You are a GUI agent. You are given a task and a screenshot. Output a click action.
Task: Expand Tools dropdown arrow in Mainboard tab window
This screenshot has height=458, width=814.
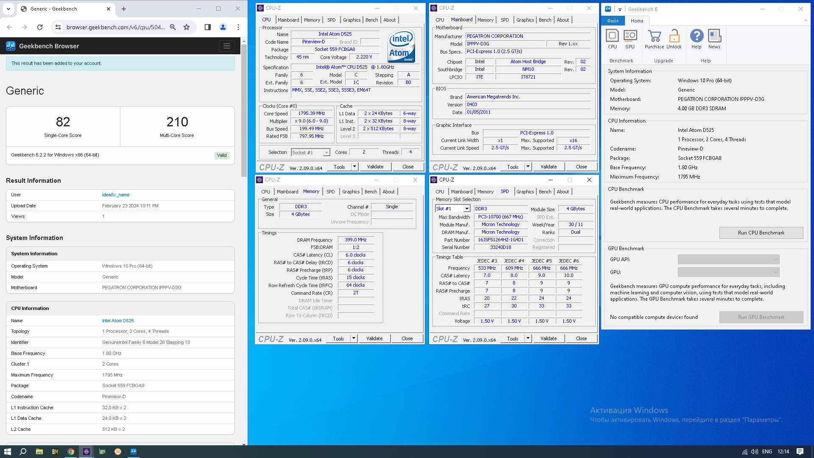528,167
